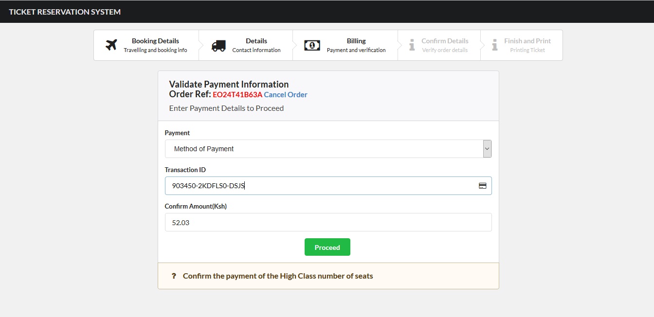654x317 pixels.
Task: Click the info icon beside Finish and Print
Action: pos(495,45)
